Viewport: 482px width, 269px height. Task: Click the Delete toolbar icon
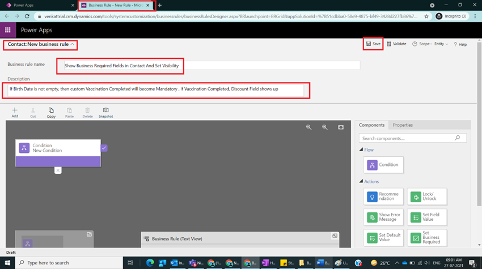tap(87, 112)
